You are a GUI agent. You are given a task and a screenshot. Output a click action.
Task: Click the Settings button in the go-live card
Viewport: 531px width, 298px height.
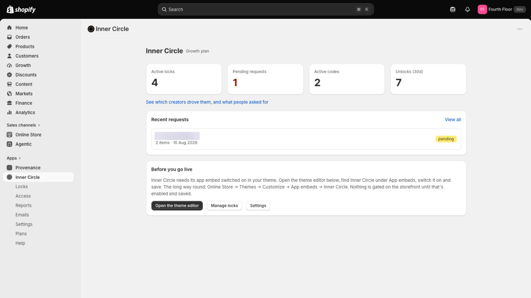coord(258,206)
